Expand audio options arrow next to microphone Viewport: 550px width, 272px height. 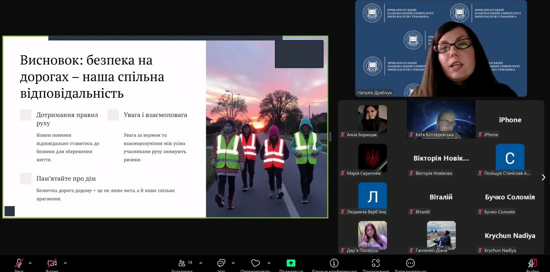click(x=30, y=263)
